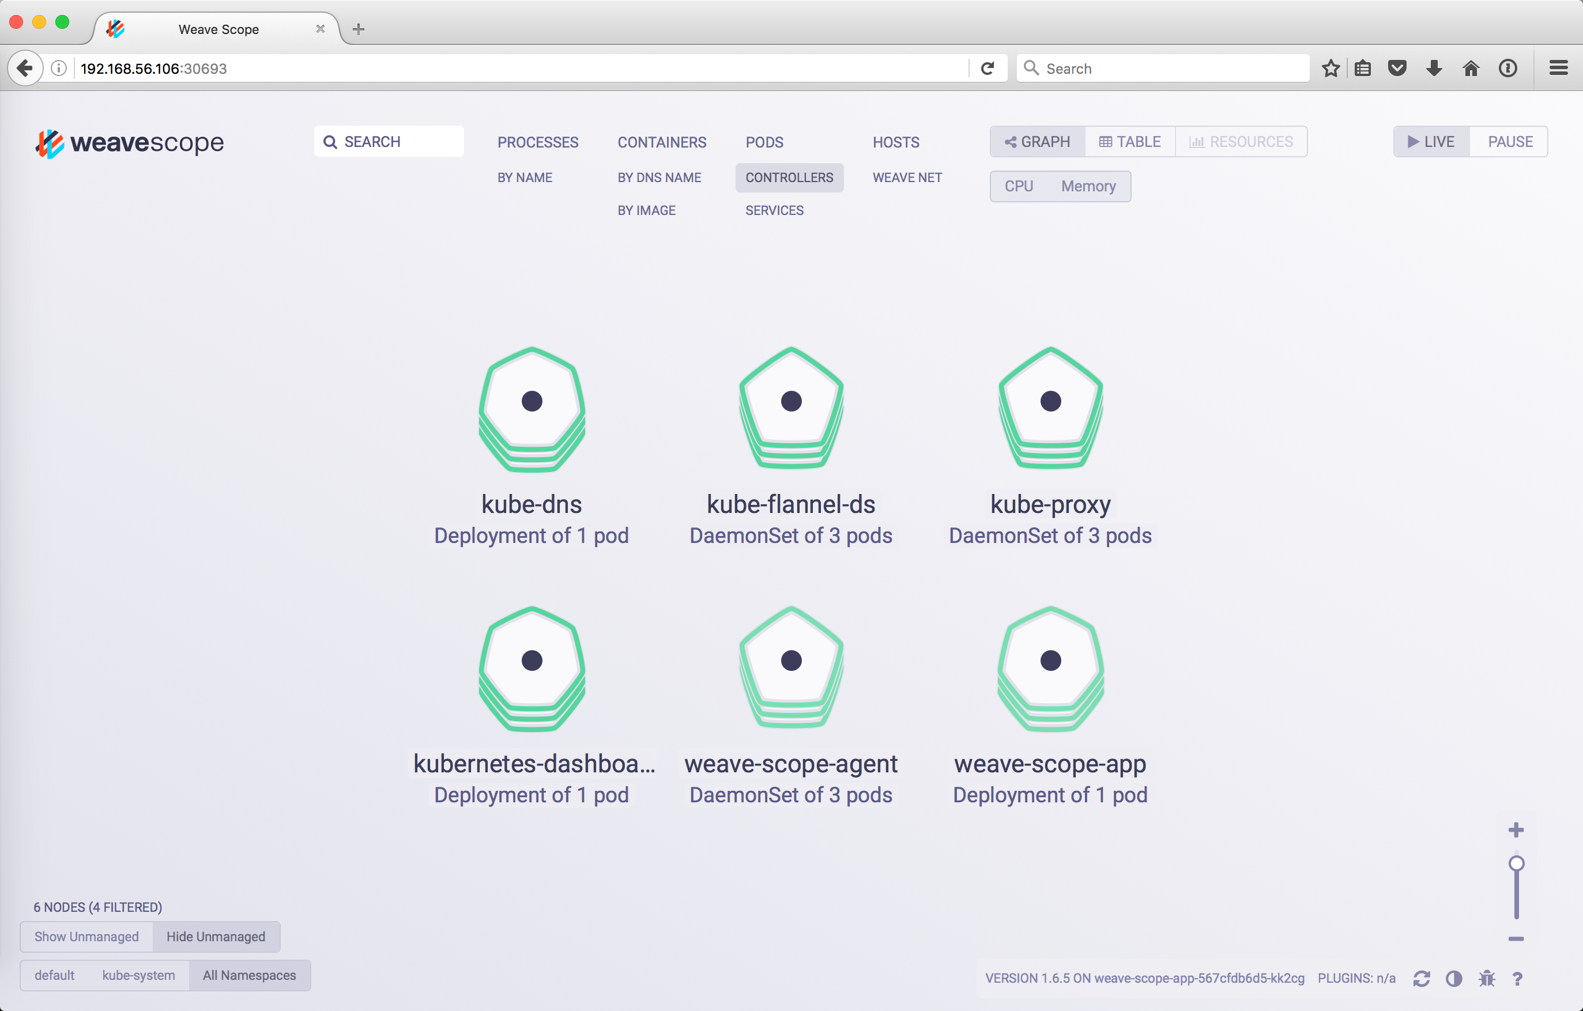Pause the live view updates
Viewport: 1583px width, 1011px height.
(1509, 142)
